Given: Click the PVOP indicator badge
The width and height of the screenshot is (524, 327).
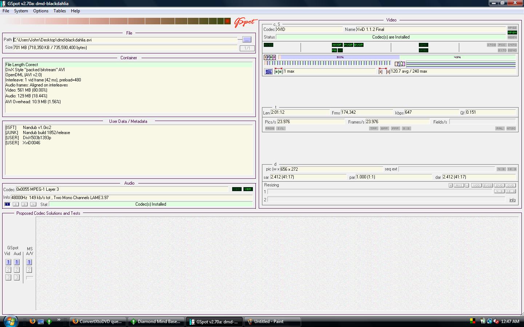Looking at the screenshot, I should coord(348,45).
